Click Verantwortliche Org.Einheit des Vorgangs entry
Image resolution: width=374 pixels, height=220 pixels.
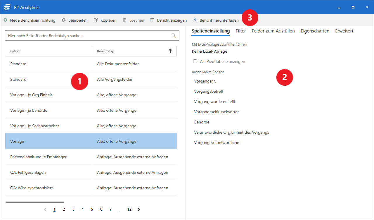coord(232,132)
